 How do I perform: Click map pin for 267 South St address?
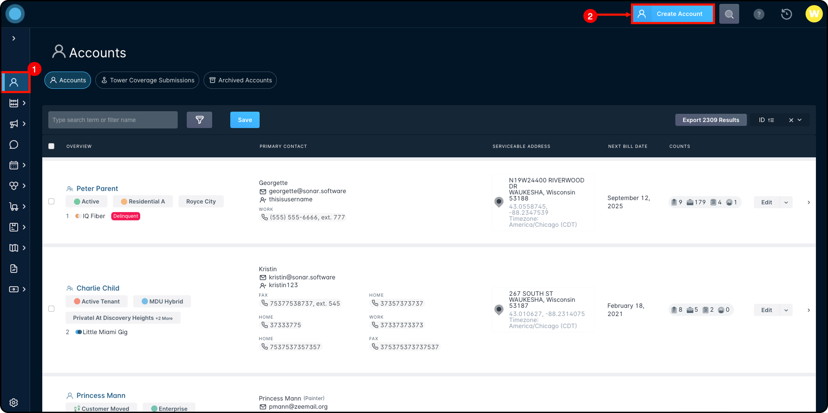pyautogui.click(x=499, y=310)
